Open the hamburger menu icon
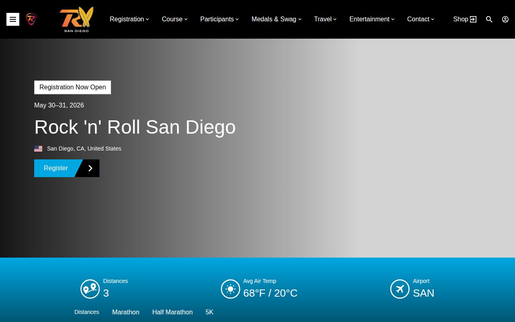 tap(13, 19)
